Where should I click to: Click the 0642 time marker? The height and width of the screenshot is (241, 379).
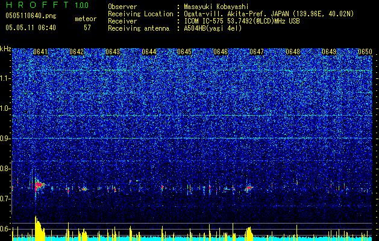pos(77,52)
